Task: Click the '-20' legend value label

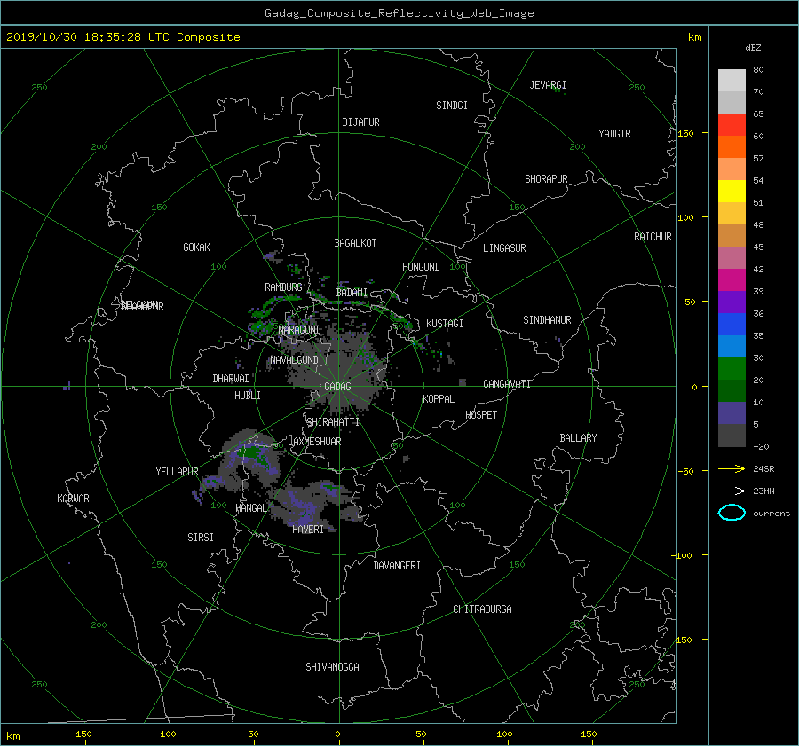Action: (761, 446)
